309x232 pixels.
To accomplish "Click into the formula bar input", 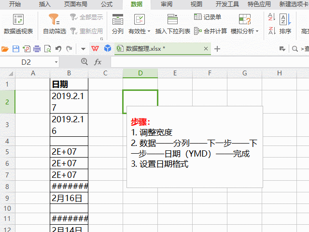I will point(210,62).
